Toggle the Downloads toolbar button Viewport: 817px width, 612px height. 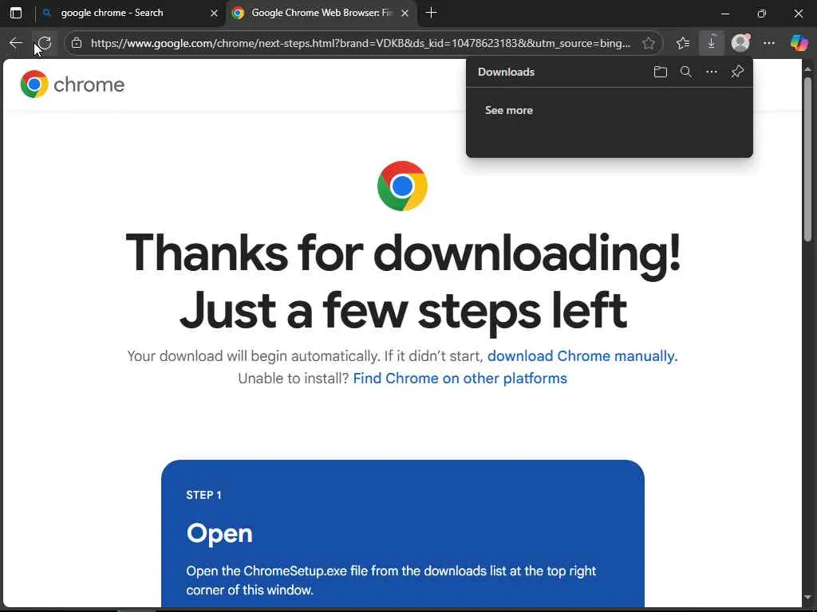[711, 43]
